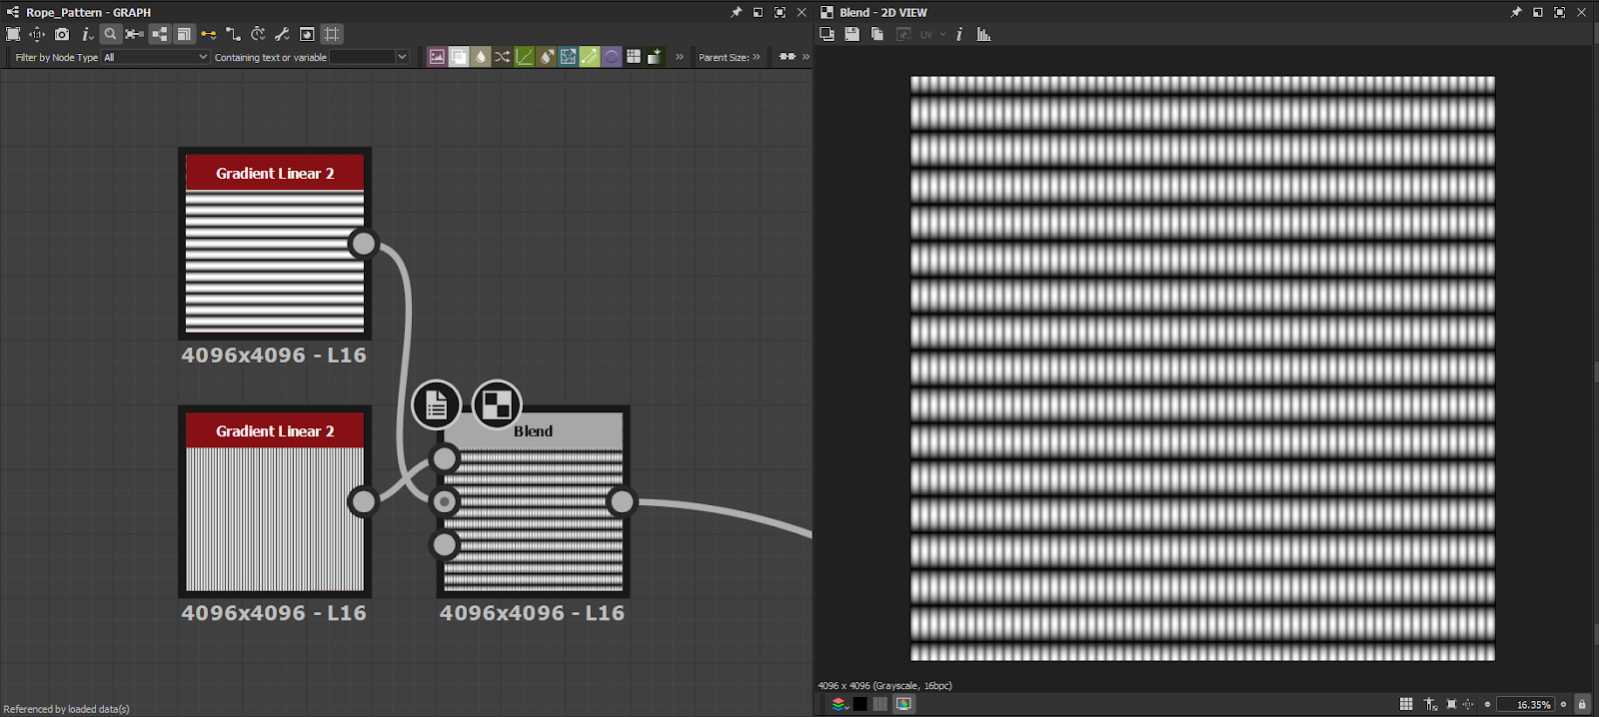This screenshot has height=717, width=1599.
Task: Open the channel layers dropdown in 2D view
Action: [x=839, y=704]
